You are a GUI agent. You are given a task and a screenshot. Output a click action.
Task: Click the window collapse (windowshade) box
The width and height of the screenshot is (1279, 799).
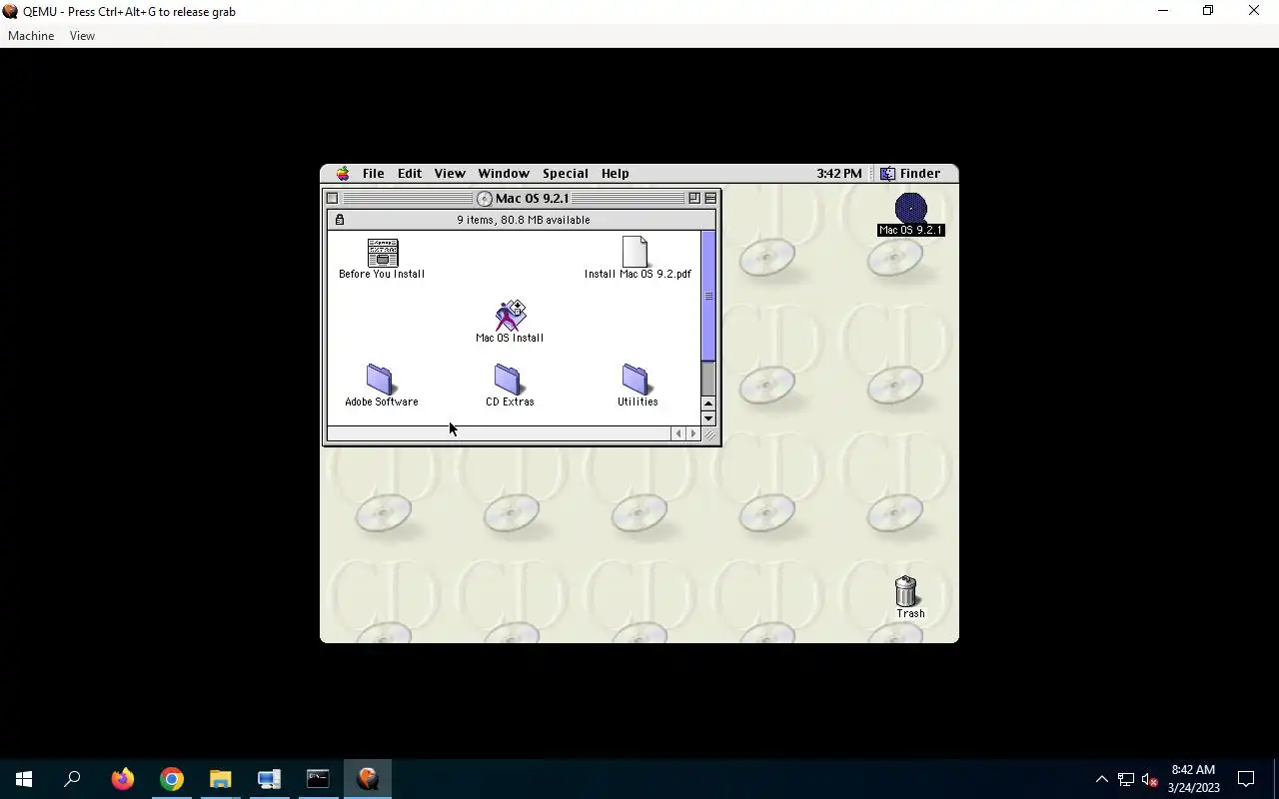pos(710,199)
